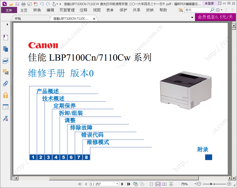This screenshot has width=237, height=188.
Task: Jump to the last page
Action: pyautogui.click(x=129, y=184)
